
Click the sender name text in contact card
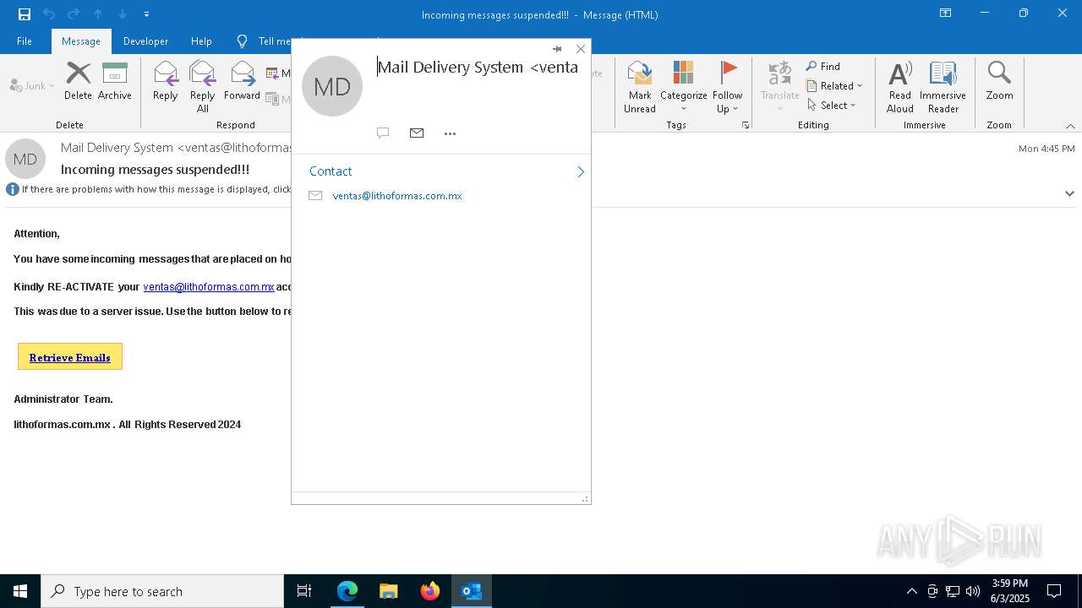tap(478, 67)
